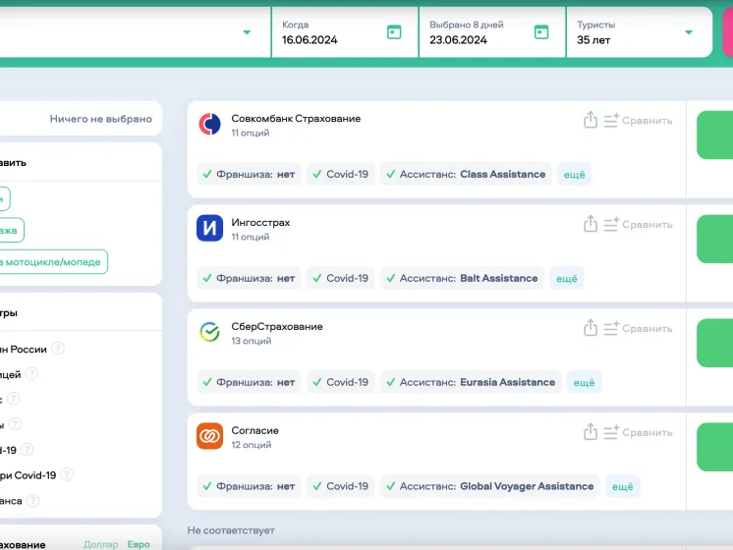
Task: Show ещё options for Ингосстрах
Action: click(567, 278)
